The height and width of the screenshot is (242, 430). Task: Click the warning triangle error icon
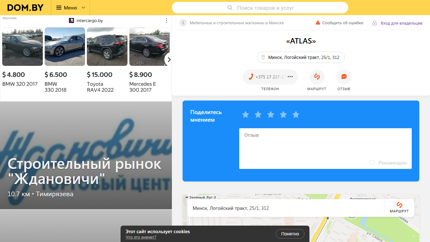tap(318, 23)
